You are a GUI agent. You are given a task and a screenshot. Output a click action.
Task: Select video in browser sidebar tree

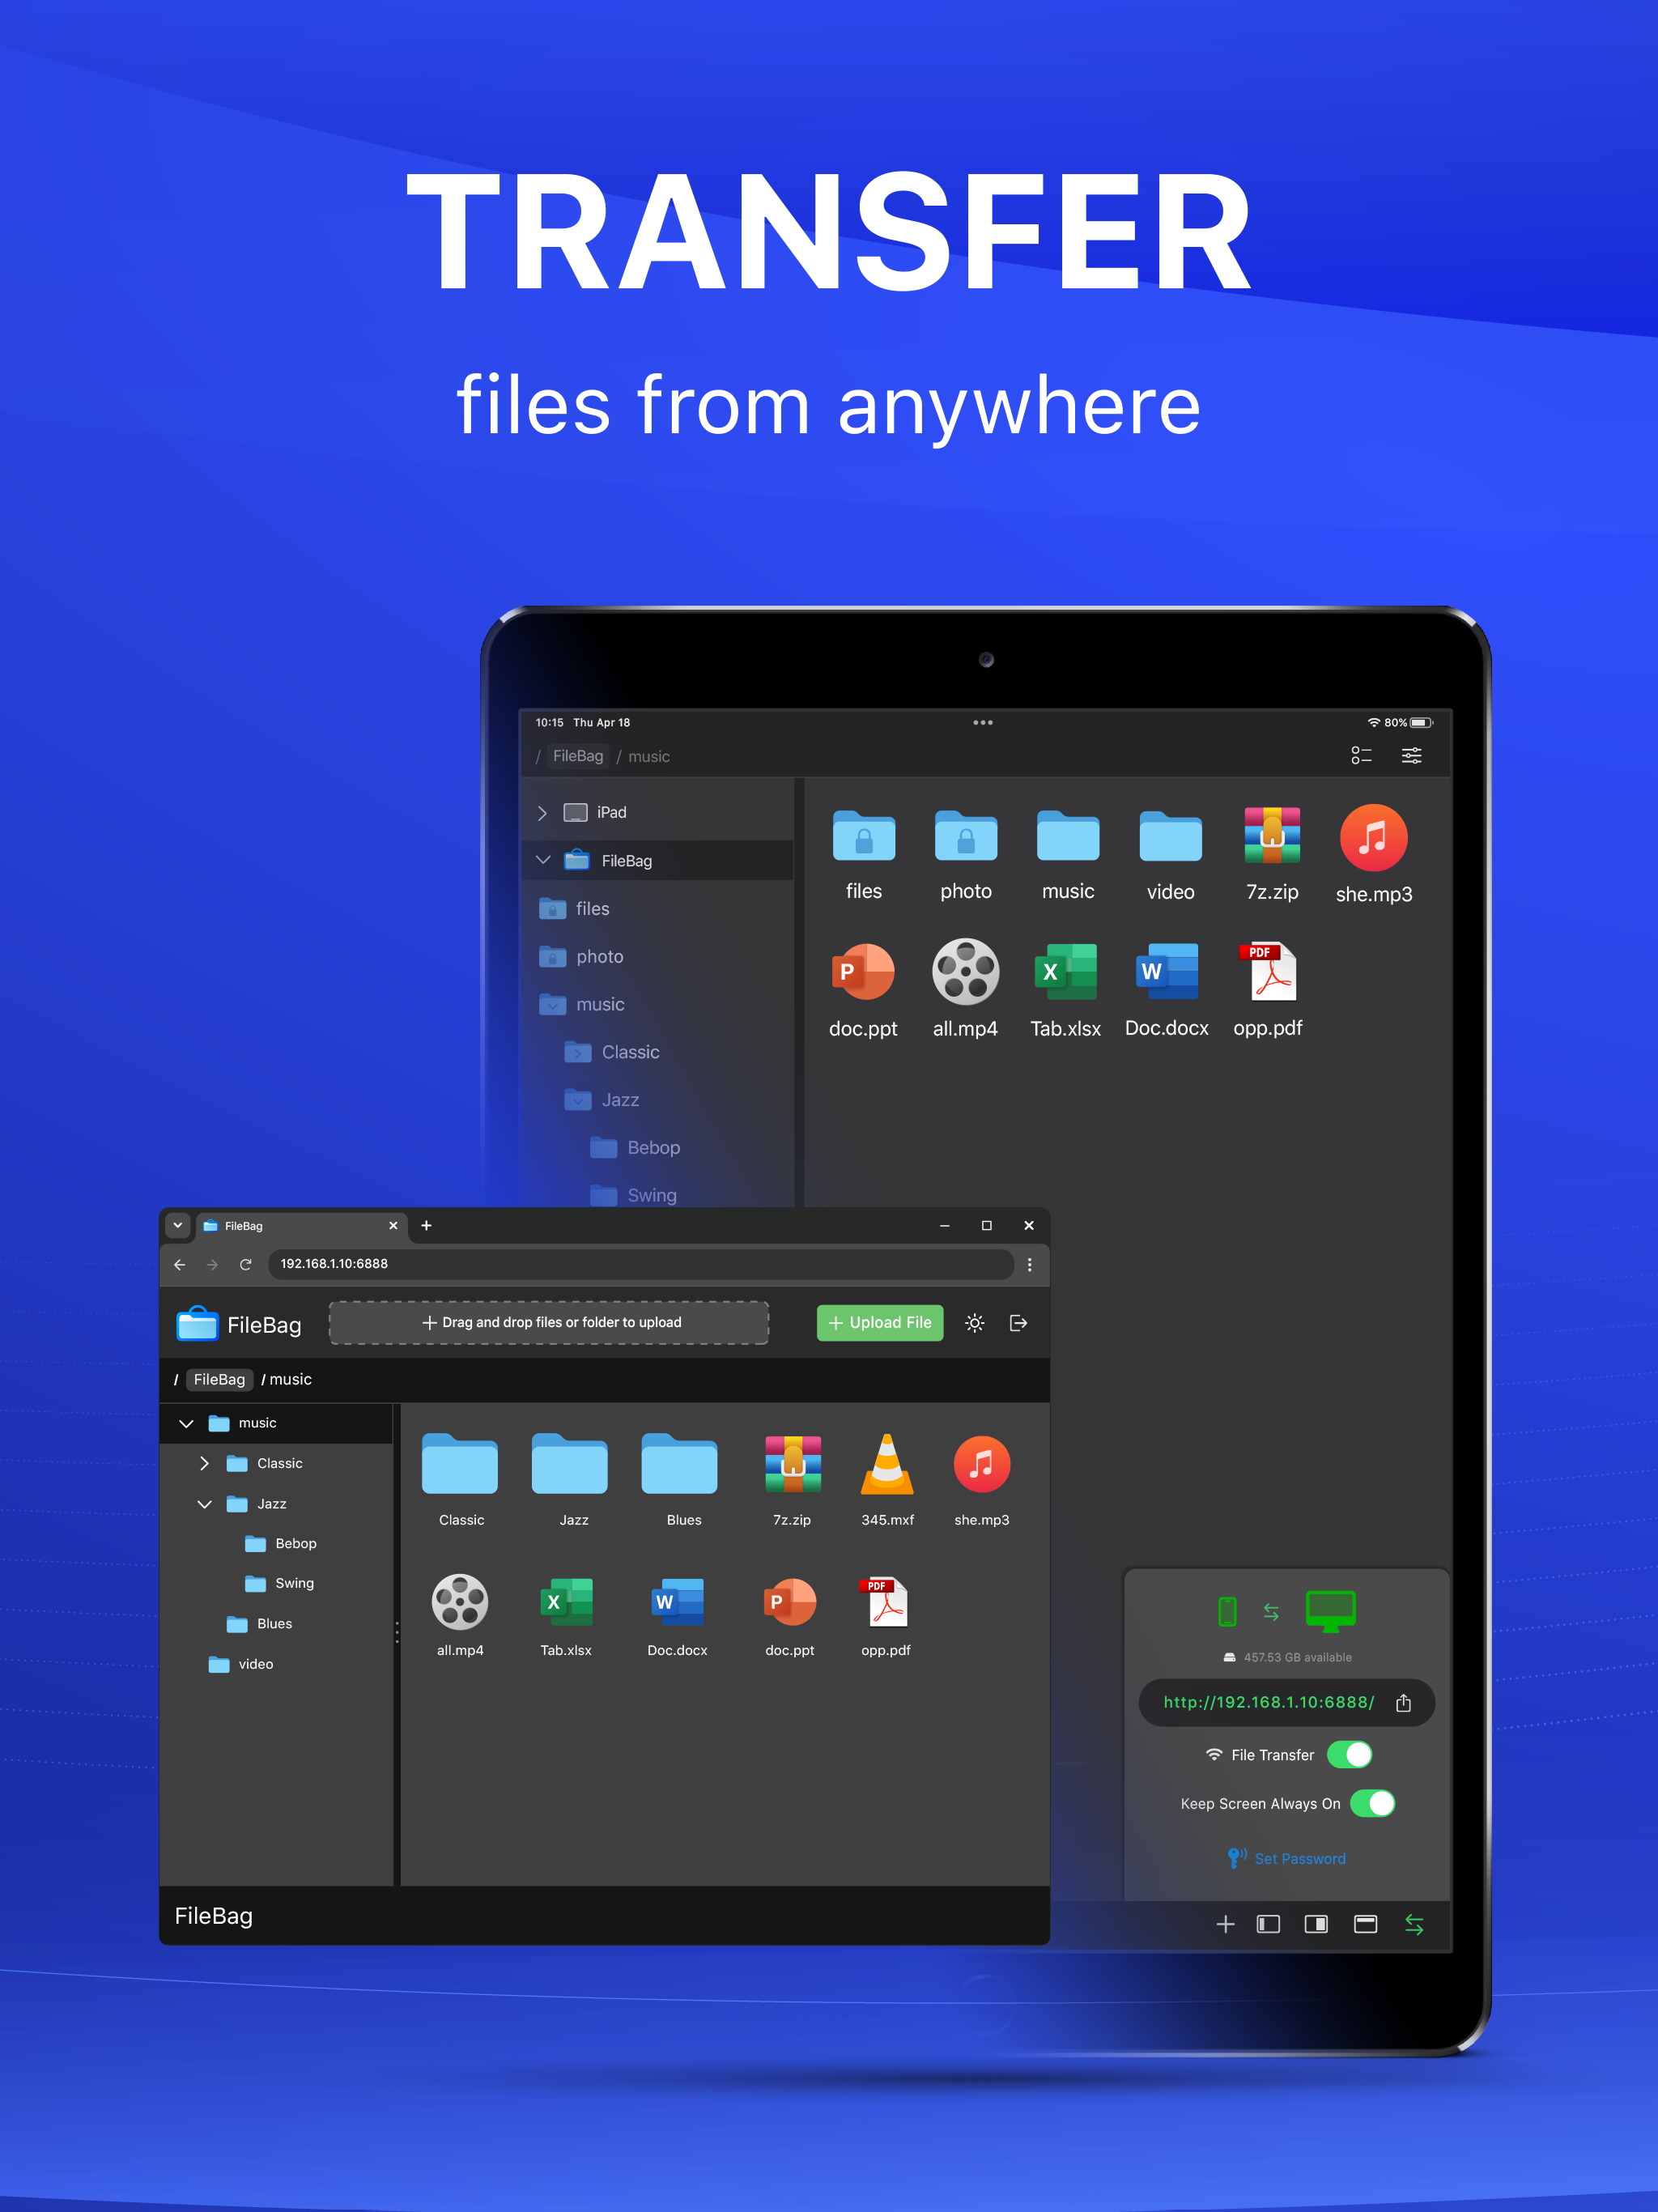point(241,1664)
